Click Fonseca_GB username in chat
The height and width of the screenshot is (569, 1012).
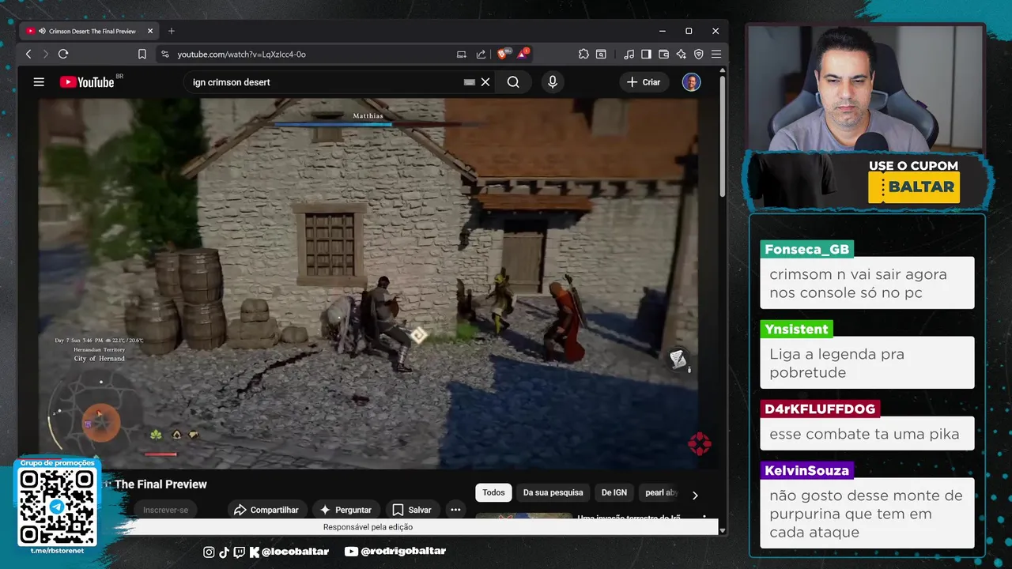806,250
